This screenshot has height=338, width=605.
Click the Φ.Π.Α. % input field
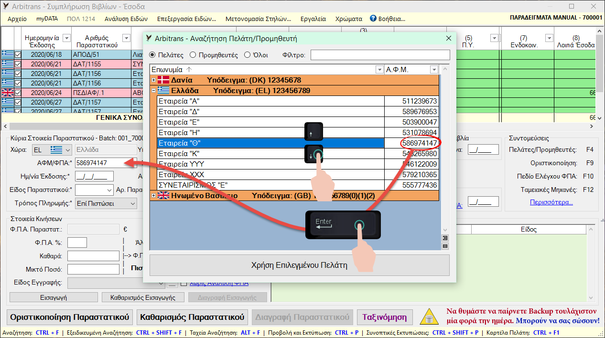pos(77,243)
